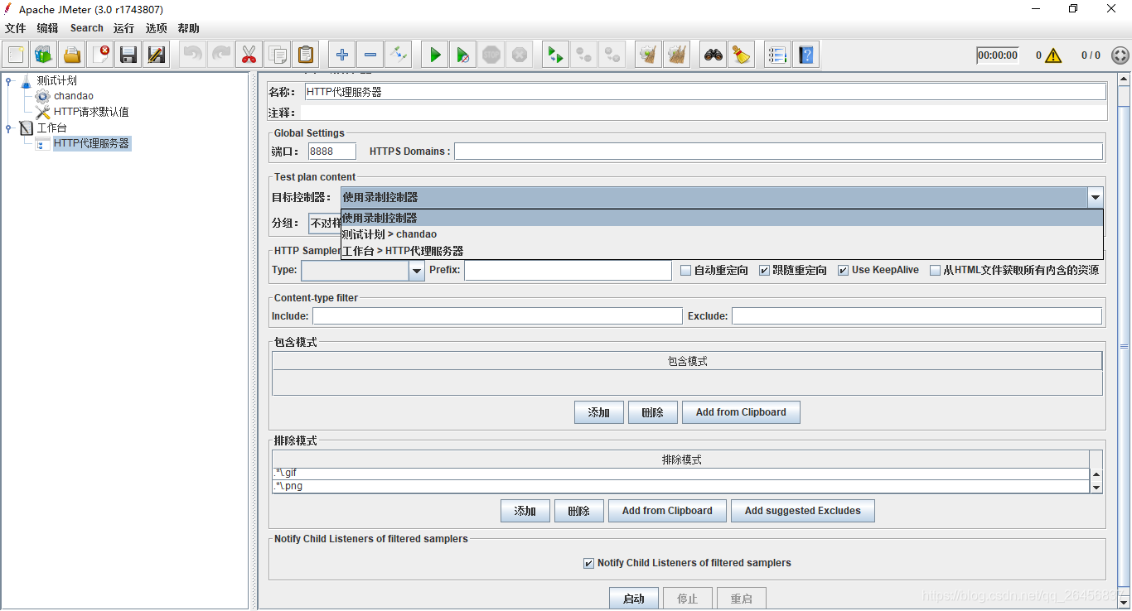Open the 编辑 menu
Screen dimensions: 1132x611
tap(47, 28)
